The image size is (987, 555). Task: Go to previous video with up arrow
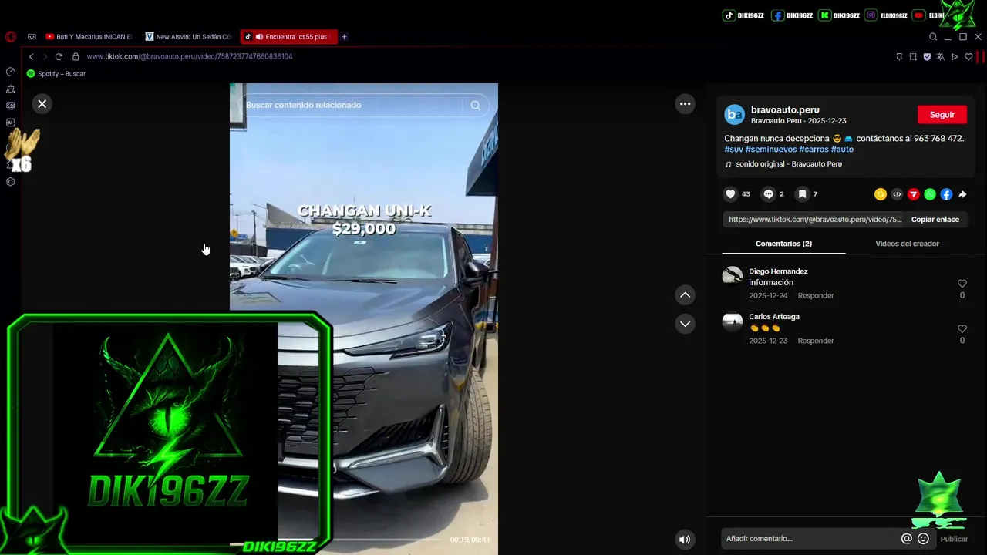tap(685, 295)
